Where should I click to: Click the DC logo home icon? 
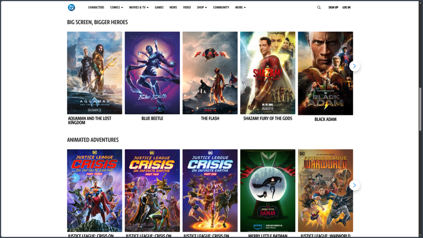point(71,7)
